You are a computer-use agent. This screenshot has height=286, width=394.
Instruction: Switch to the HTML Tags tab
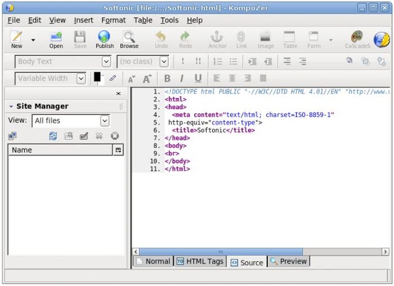pos(200,262)
